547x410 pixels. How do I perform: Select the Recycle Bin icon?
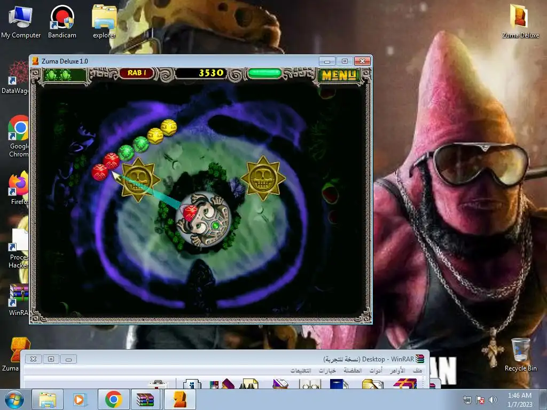tap(520, 354)
